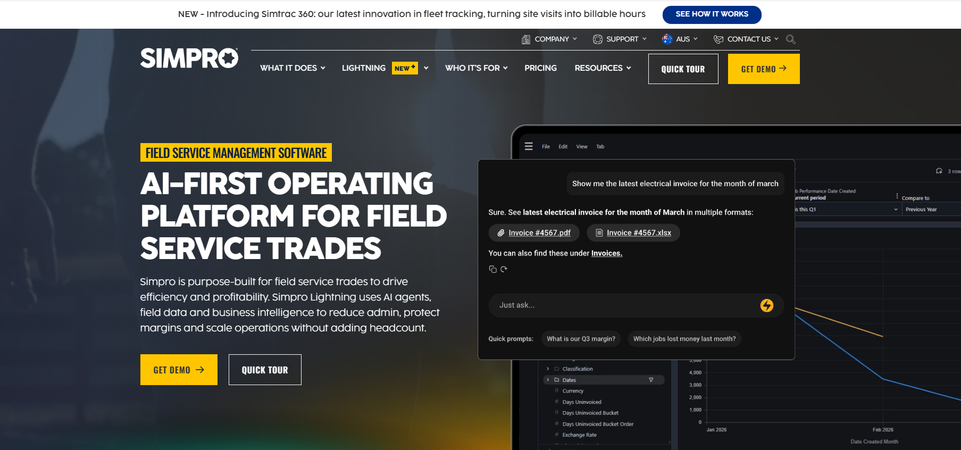Screen dimensions: 961x450
Task: Expand the Dates tree folder
Action: [x=548, y=380]
